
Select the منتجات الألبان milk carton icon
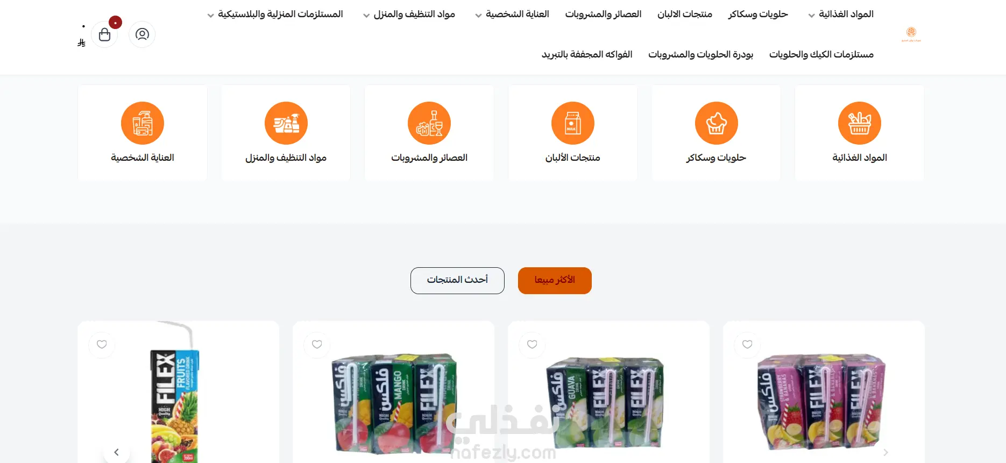(x=573, y=123)
